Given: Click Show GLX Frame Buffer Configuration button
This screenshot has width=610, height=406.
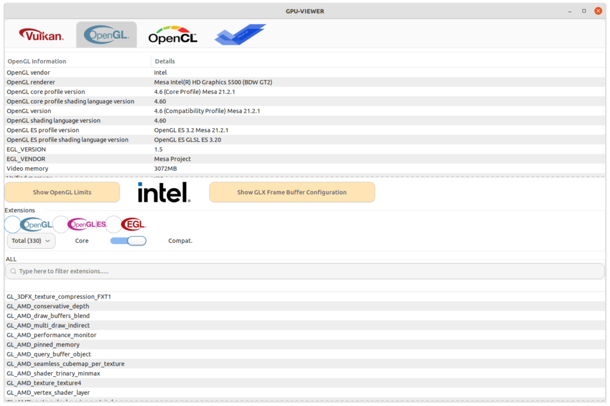Looking at the screenshot, I should tap(292, 192).
